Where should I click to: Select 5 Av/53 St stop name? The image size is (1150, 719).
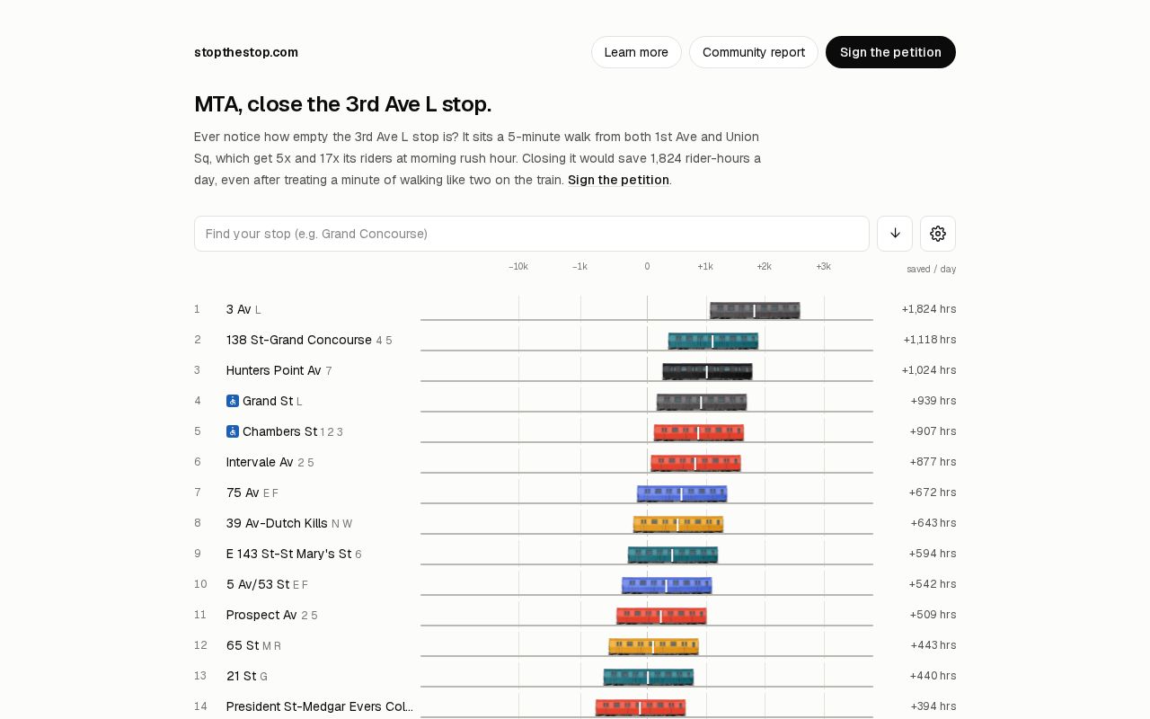[258, 584]
